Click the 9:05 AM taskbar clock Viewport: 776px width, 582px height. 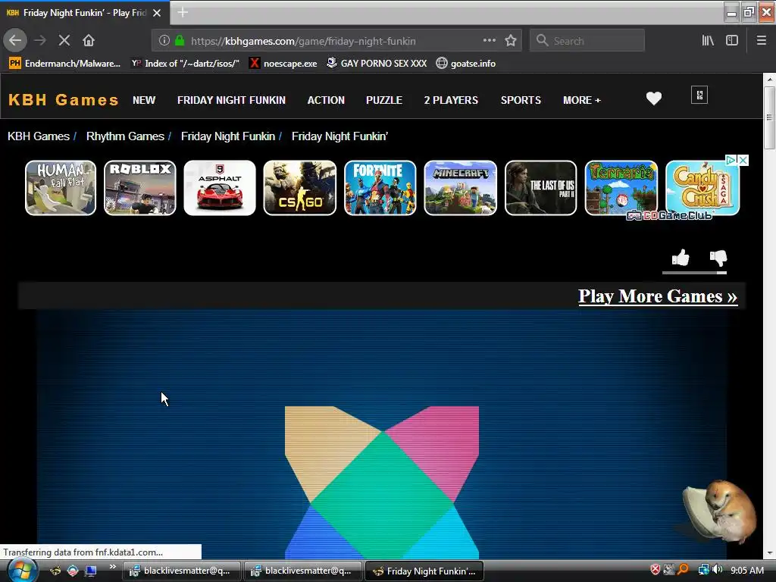point(746,570)
